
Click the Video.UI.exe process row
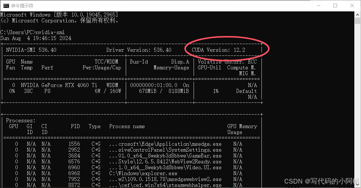pos(128,167)
